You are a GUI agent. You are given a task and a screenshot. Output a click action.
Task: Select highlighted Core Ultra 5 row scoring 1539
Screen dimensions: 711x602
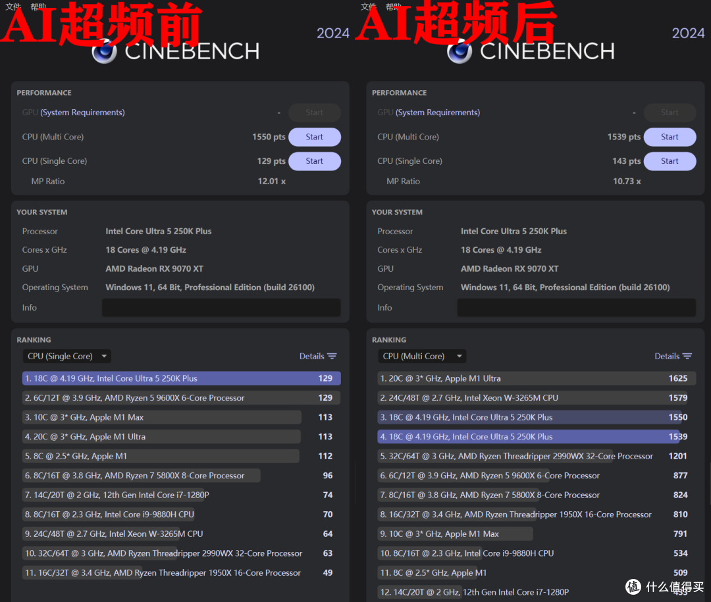(x=537, y=437)
